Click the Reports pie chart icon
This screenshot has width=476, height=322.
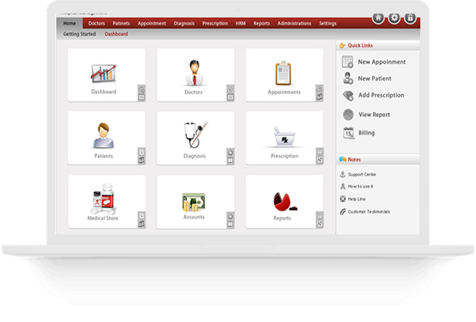pos(284,202)
